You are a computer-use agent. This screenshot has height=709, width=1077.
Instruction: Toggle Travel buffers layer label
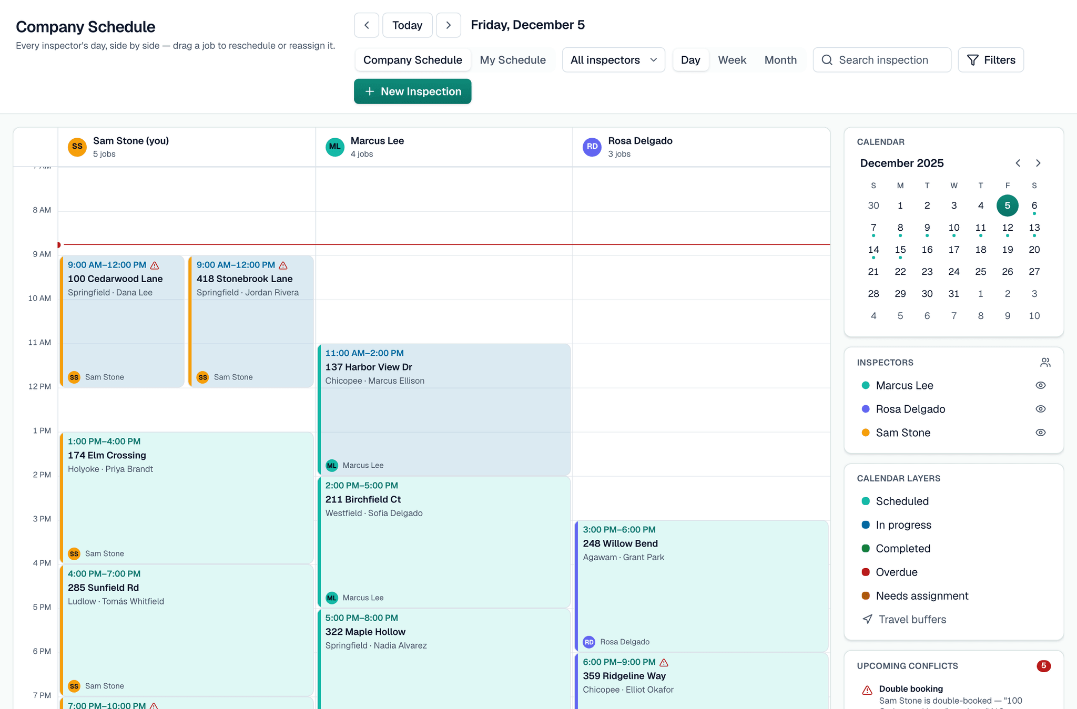912,620
